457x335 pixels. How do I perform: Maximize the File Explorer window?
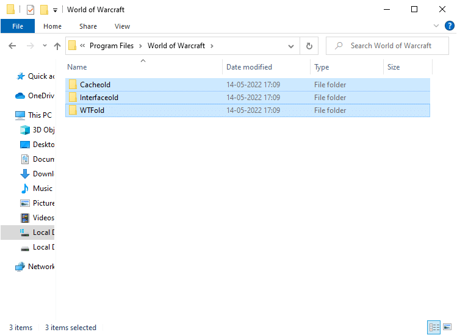tap(414, 9)
